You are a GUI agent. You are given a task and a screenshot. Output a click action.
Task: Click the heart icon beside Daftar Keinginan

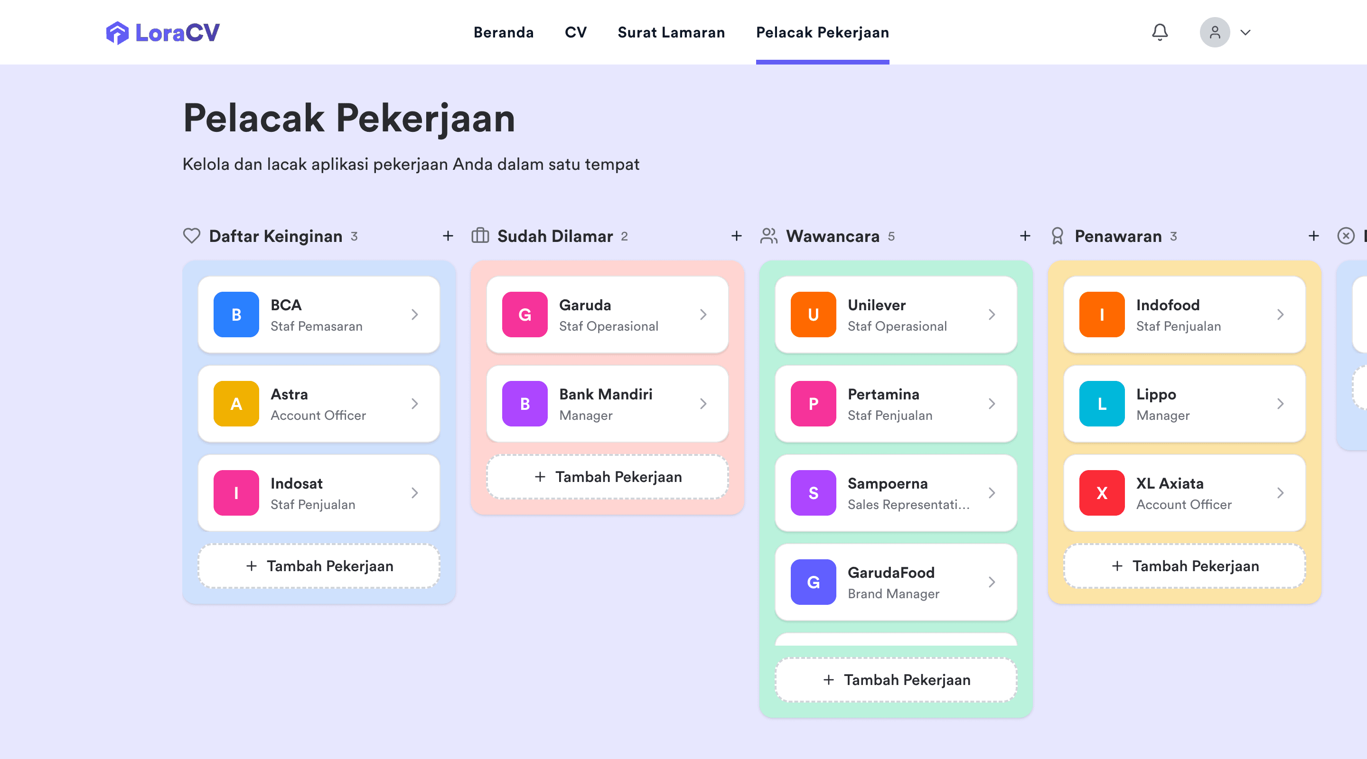click(191, 236)
